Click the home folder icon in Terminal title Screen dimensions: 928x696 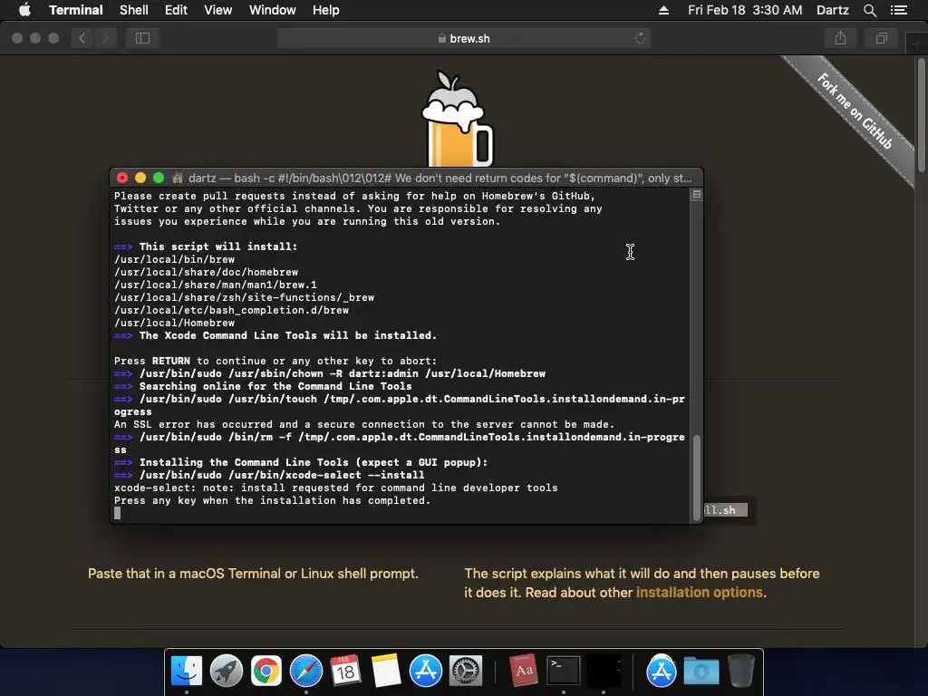[x=177, y=178]
